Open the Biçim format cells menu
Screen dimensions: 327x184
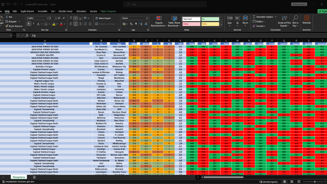point(245,21)
